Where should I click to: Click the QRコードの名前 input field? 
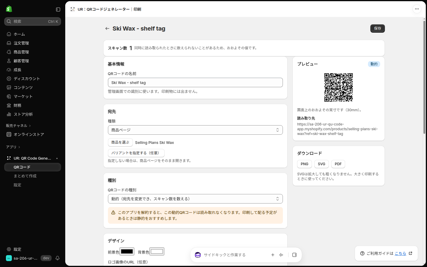tap(195, 82)
